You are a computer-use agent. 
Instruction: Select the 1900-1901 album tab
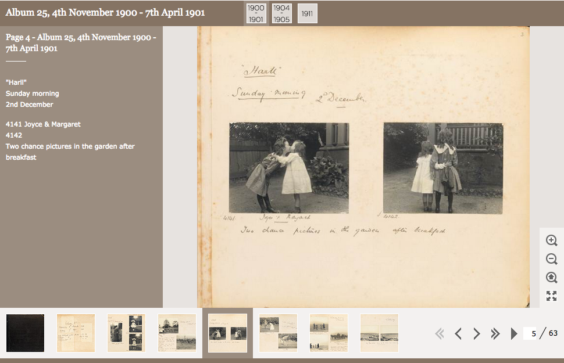(256, 12)
